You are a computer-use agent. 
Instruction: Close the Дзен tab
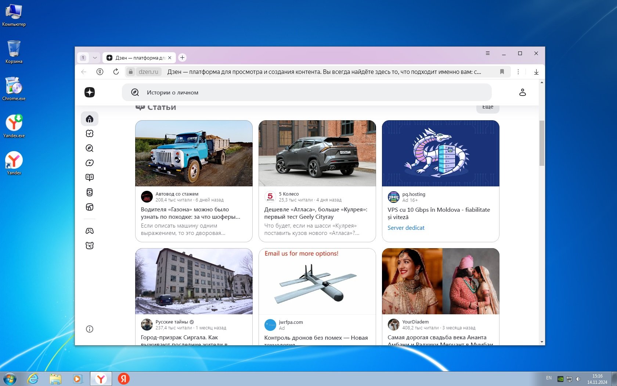[170, 58]
